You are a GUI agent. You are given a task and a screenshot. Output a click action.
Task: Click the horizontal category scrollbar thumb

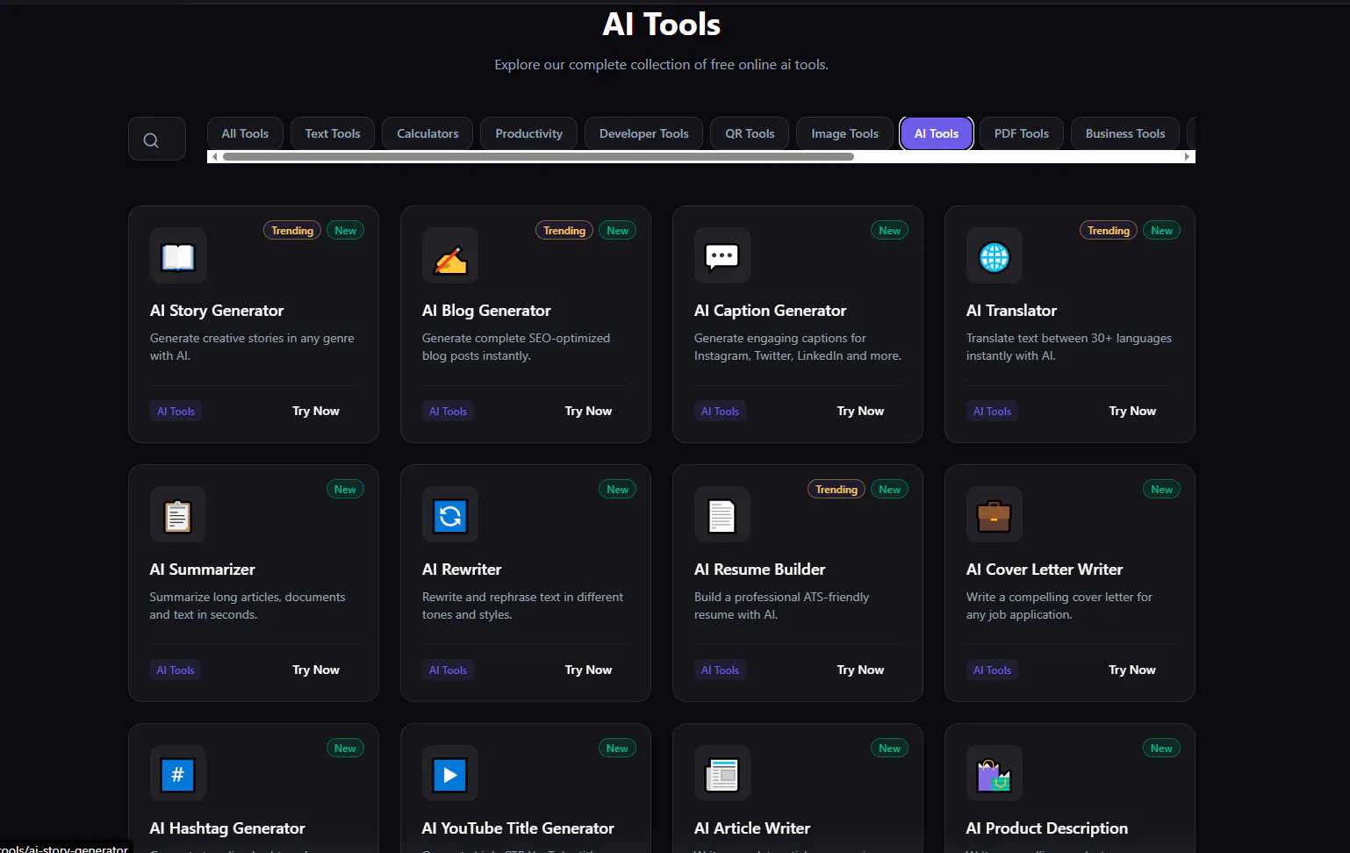(538, 156)
